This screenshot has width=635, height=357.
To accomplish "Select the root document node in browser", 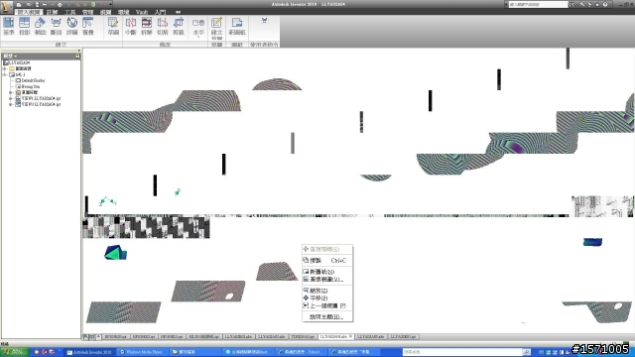I will point(17,62).
